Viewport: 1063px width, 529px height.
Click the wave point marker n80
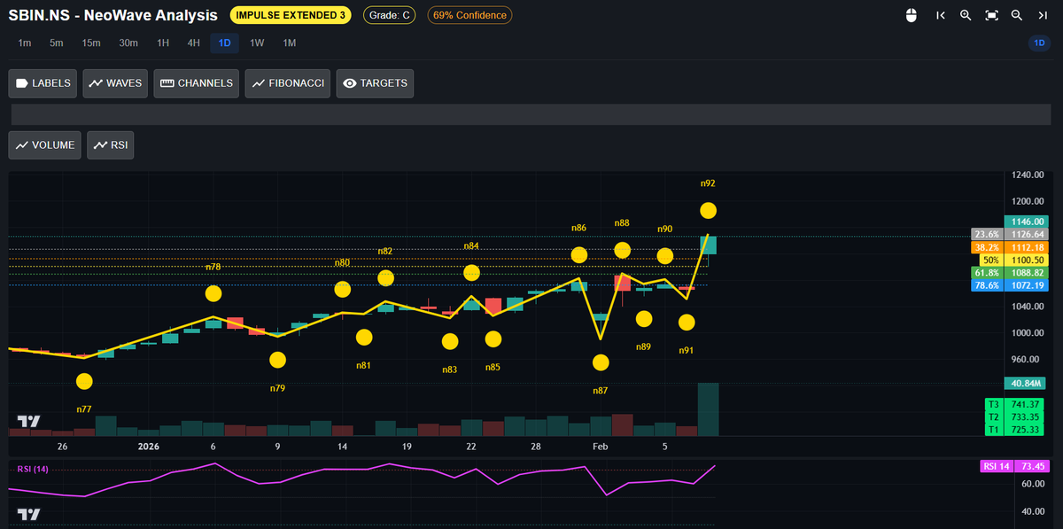pyautogui.click(x=343, y=290)
